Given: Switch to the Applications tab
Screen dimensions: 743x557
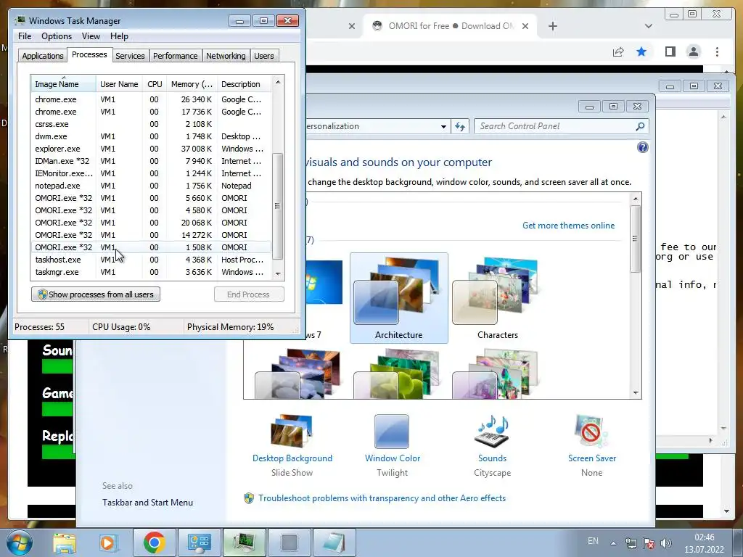Looking at the screenshot, I should coord(43,56).
